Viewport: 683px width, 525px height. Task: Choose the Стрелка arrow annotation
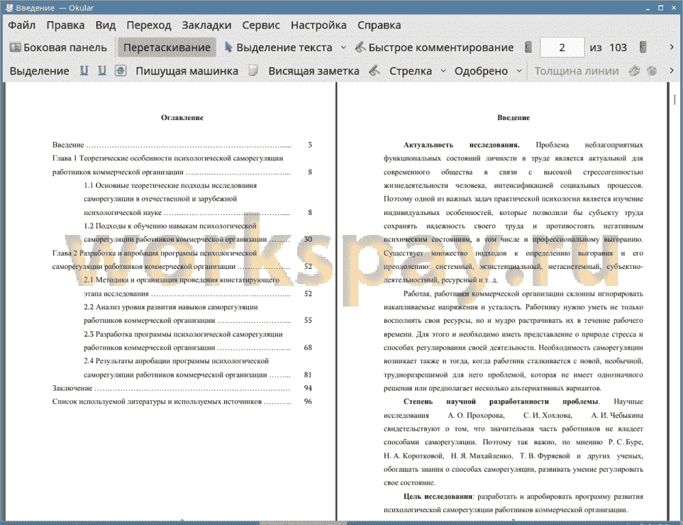click(410, 71)
